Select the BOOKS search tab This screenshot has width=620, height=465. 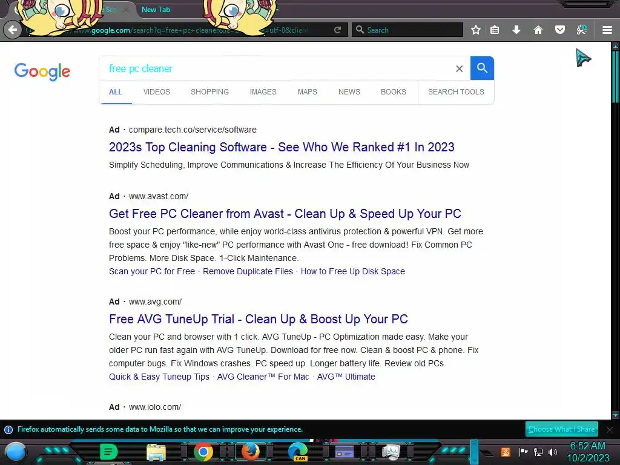(394, 92)
